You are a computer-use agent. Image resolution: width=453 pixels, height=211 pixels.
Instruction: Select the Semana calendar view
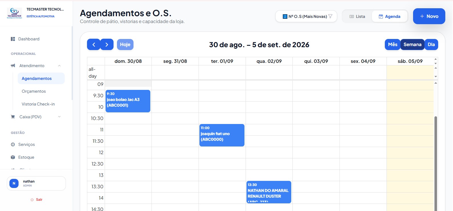(x=412, y=44)
